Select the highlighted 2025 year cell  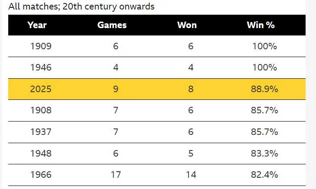(41, 89)
